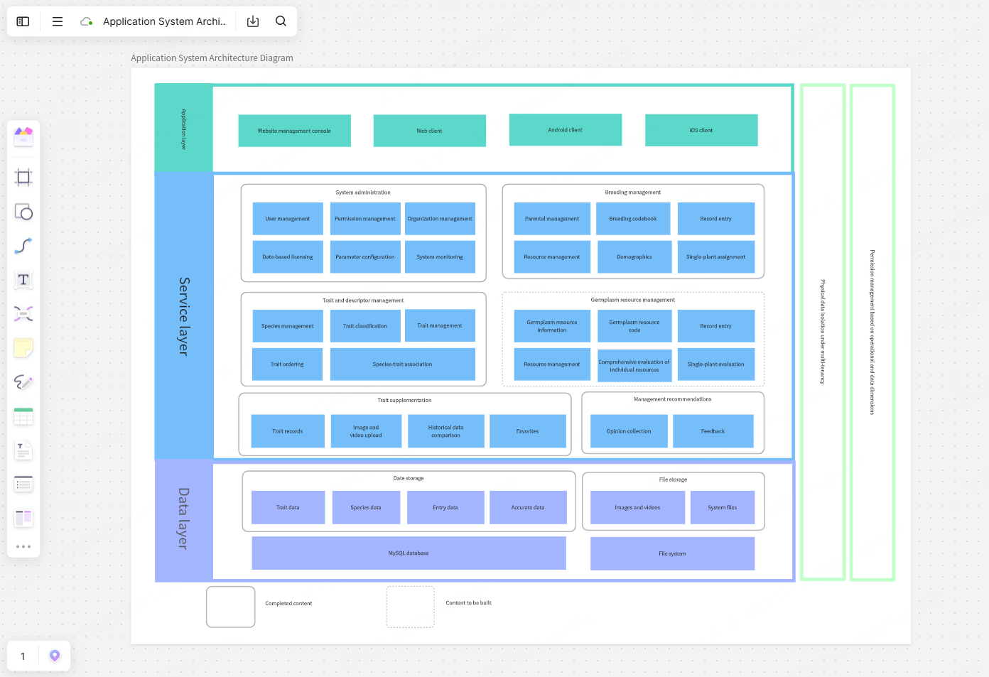This screenshot has height=677, width=989.
Task: Select the Web client box
Action: coord(430,131)
